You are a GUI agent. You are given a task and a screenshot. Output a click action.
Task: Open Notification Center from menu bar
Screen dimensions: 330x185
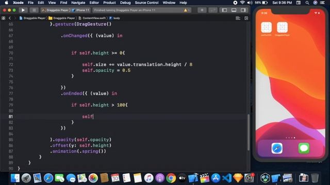tap(322, 3)
